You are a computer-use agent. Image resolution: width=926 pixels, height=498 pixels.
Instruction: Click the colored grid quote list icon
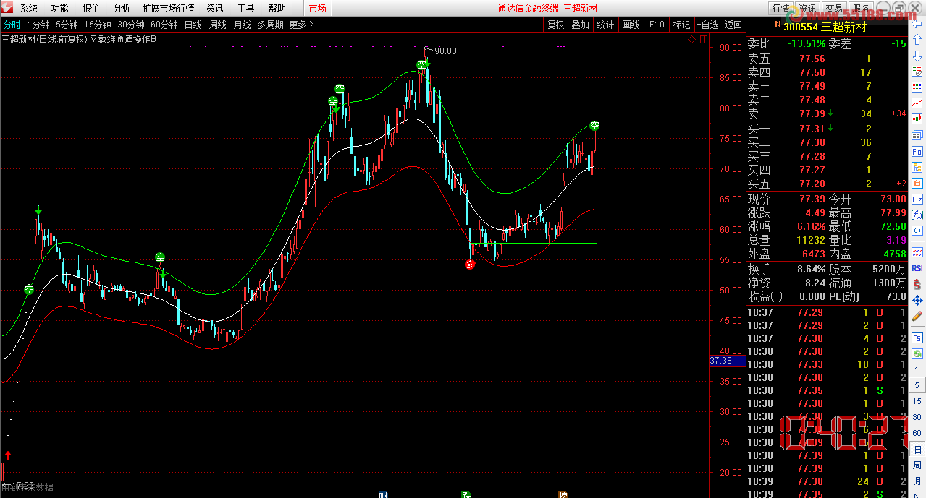pos(917,87)
